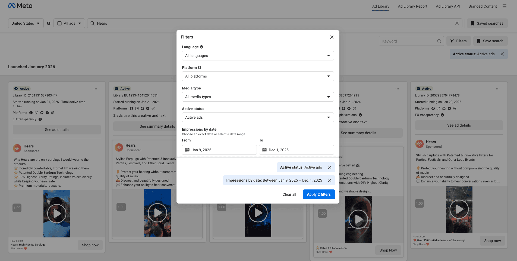Screen dimensions: 517x261
Task: Expand the All platforms dropdown
Action: point(258,76)
